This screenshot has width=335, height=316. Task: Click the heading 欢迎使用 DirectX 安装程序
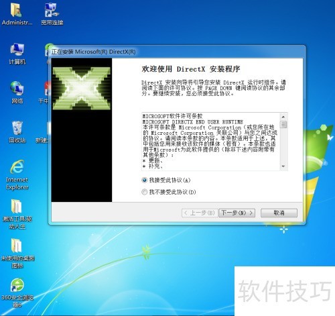191,69
